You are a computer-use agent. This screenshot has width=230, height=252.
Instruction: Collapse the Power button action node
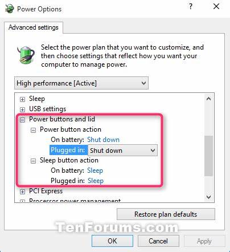33,130
